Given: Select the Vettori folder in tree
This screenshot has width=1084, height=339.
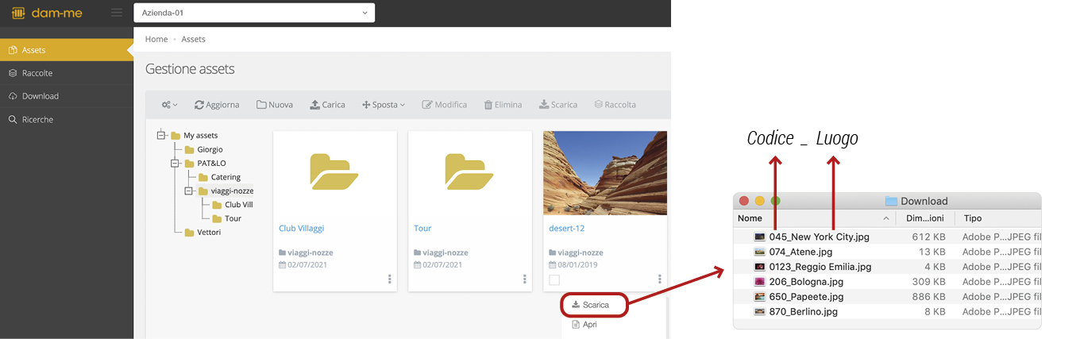Looking at the screenshot, I should point(208,233).
